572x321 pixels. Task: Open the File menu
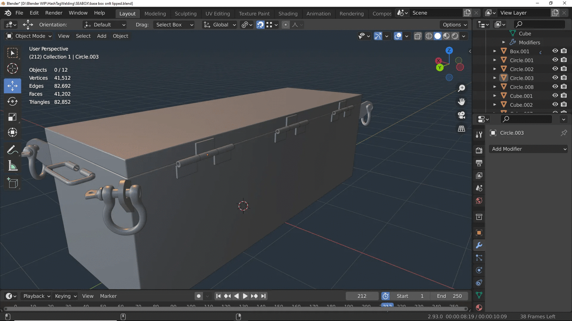(19, 13)
